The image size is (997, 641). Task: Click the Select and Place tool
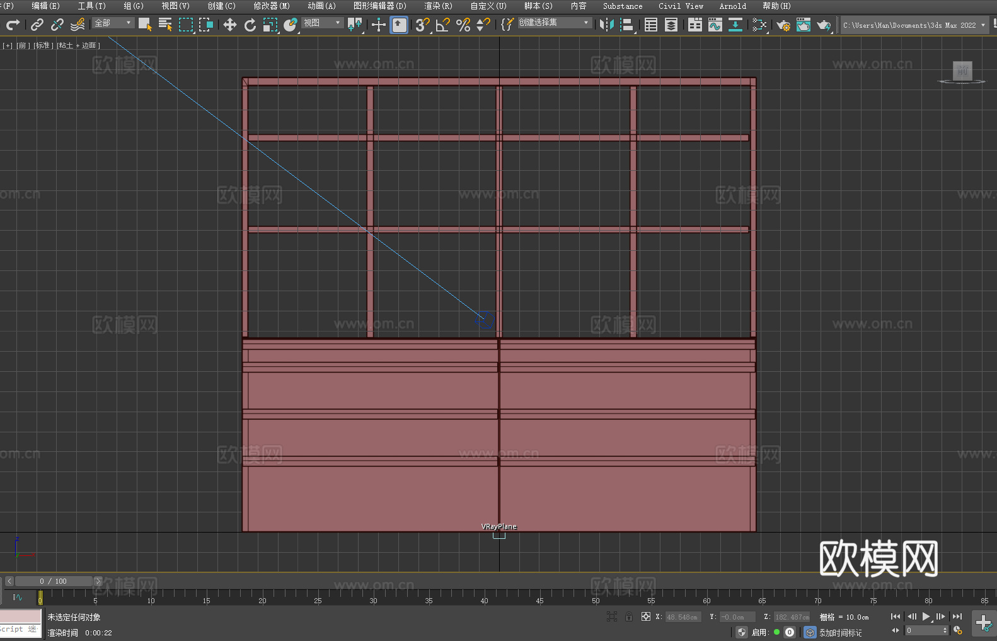coord(291,25)
